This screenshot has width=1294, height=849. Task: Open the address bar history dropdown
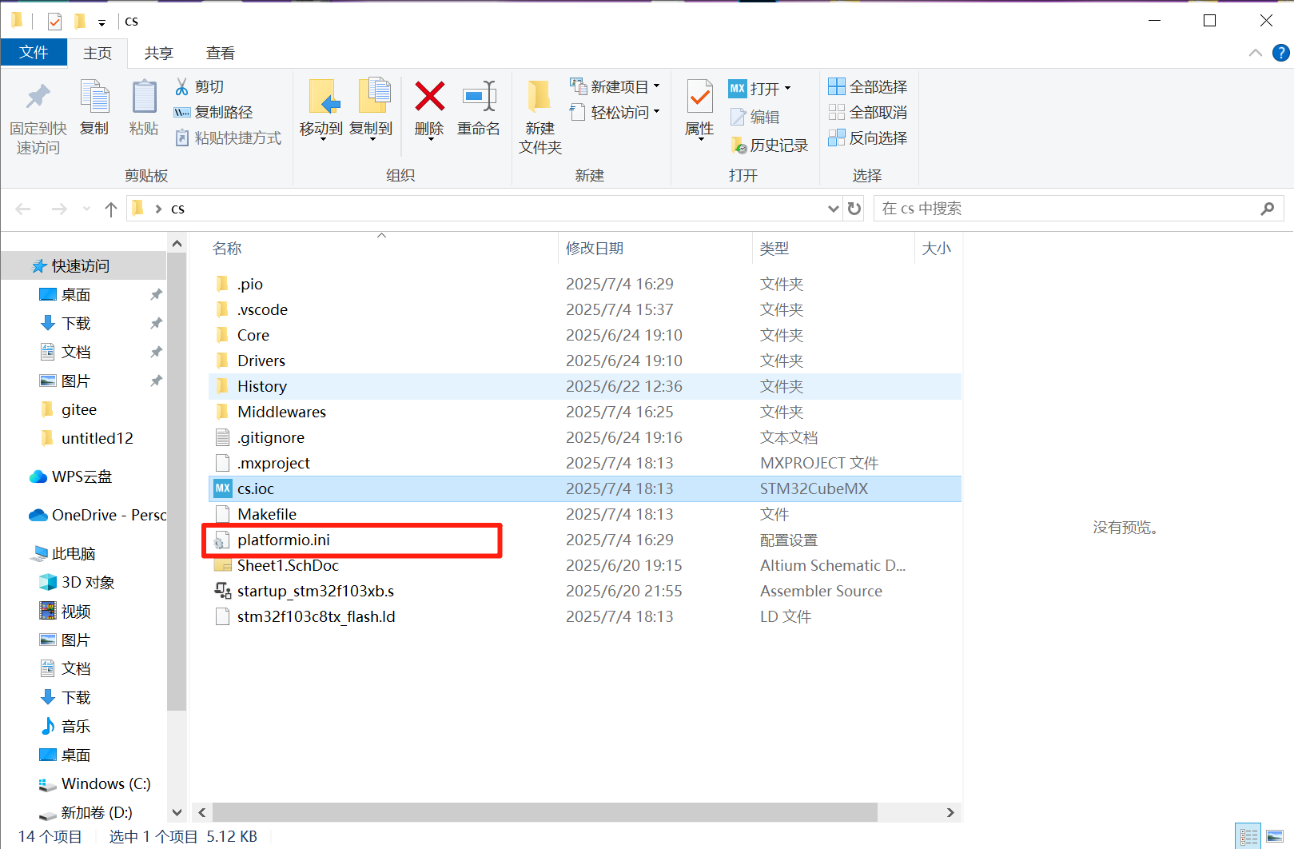[833, 208]
